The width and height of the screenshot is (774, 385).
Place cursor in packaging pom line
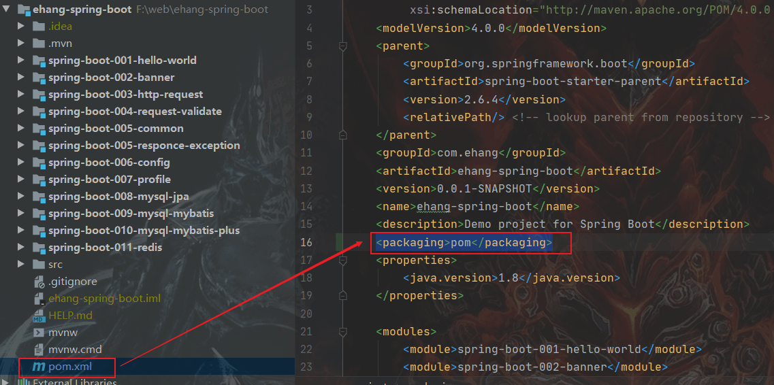(x=464, y=243)
